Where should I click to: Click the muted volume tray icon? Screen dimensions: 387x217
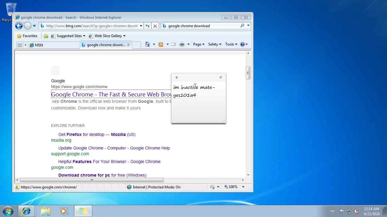click(x=356, y=211)
